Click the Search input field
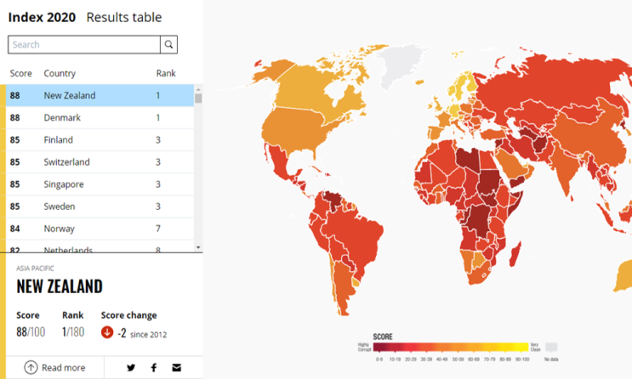This screenshot has width=632, height=379. (84, 45)
